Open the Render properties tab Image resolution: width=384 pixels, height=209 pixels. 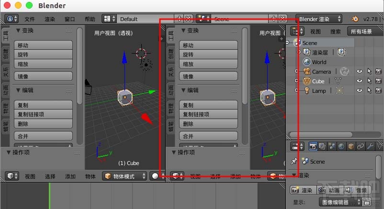click(313, 146)
